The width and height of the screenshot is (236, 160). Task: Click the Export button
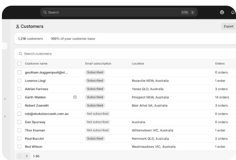coord(228,26)
